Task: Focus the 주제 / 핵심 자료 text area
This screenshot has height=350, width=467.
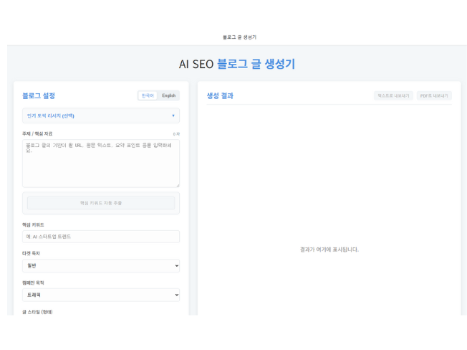Action: click(x=100, y=164)
